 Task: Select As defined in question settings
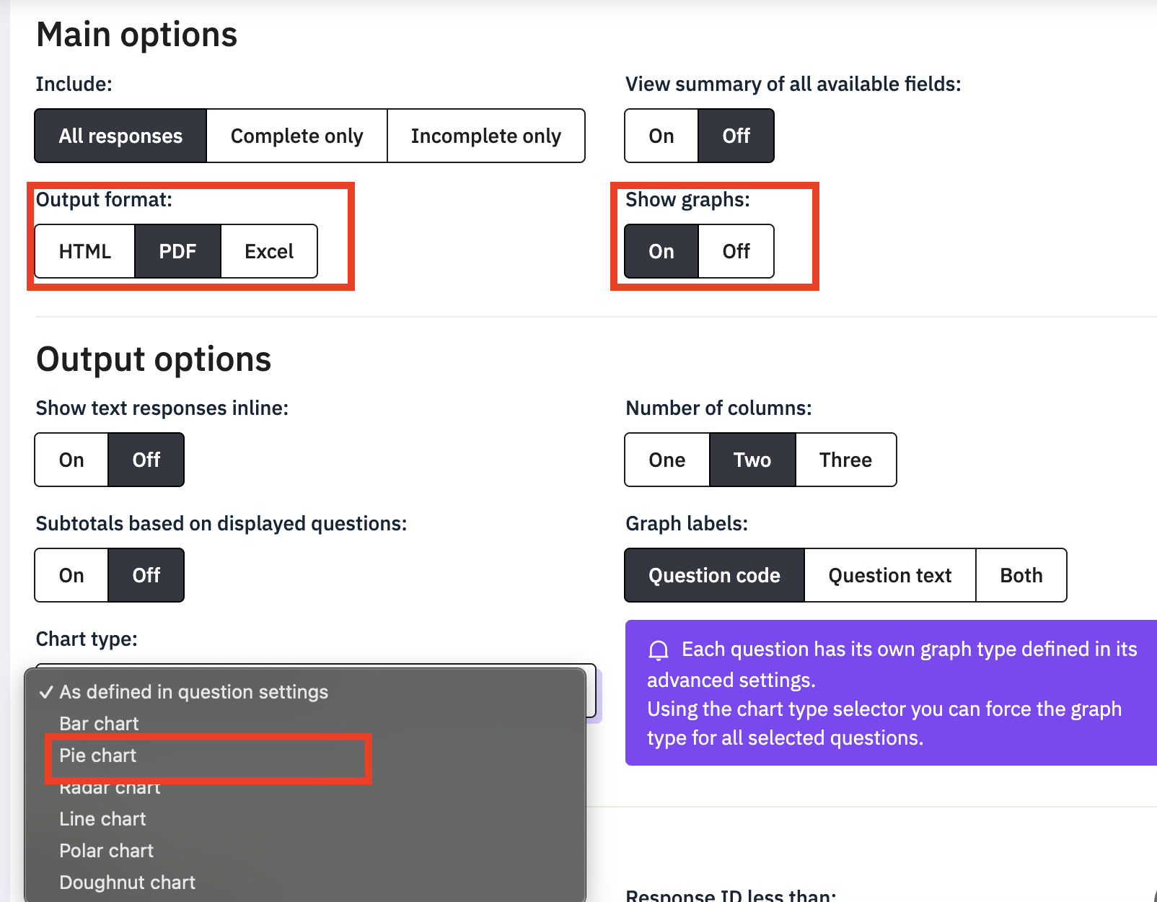click(193, 692)
